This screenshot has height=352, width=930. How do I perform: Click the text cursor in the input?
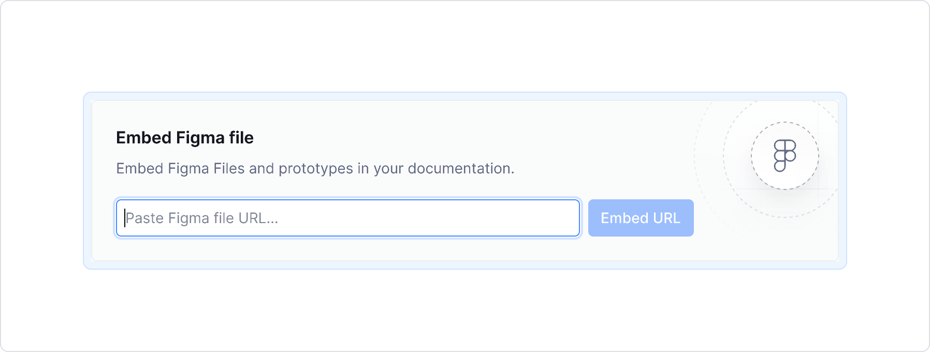point(125,218)
